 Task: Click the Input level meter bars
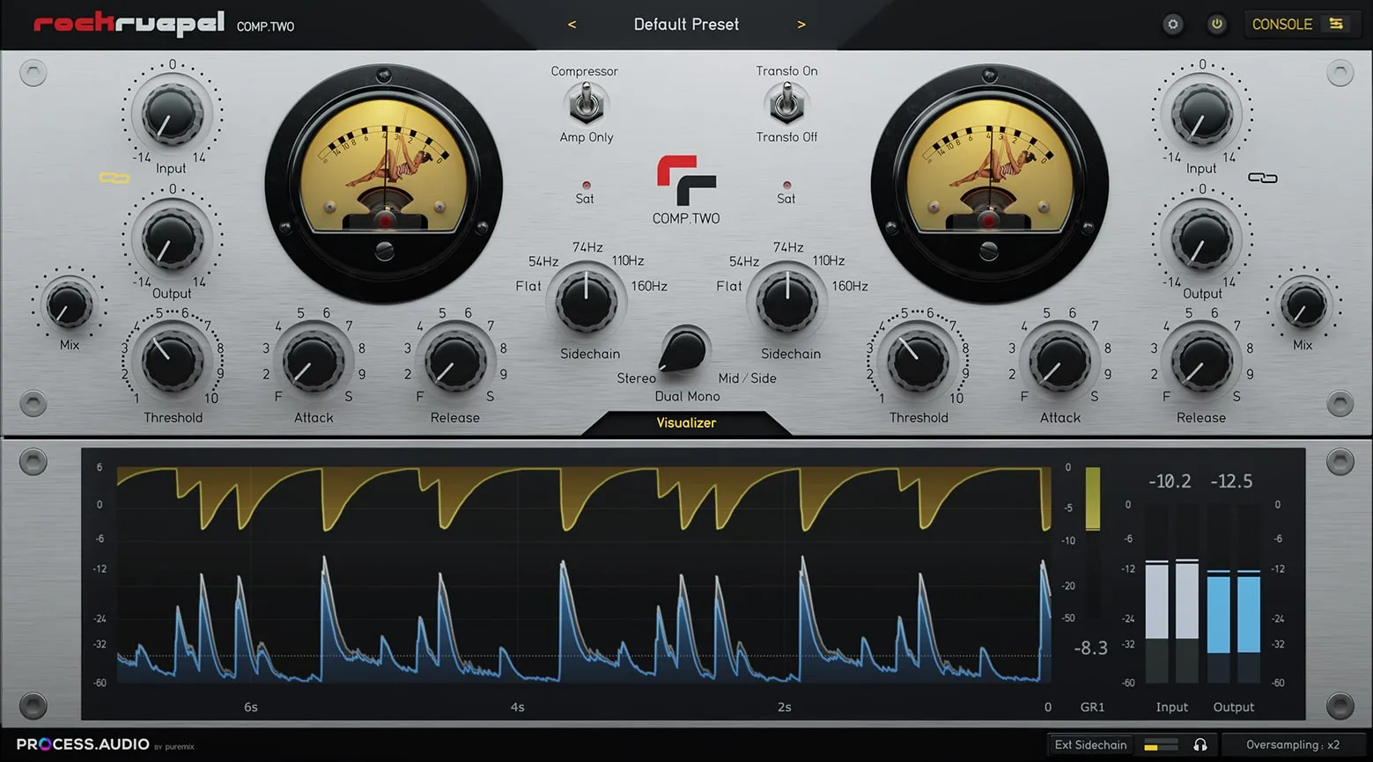pos(1171,595)
